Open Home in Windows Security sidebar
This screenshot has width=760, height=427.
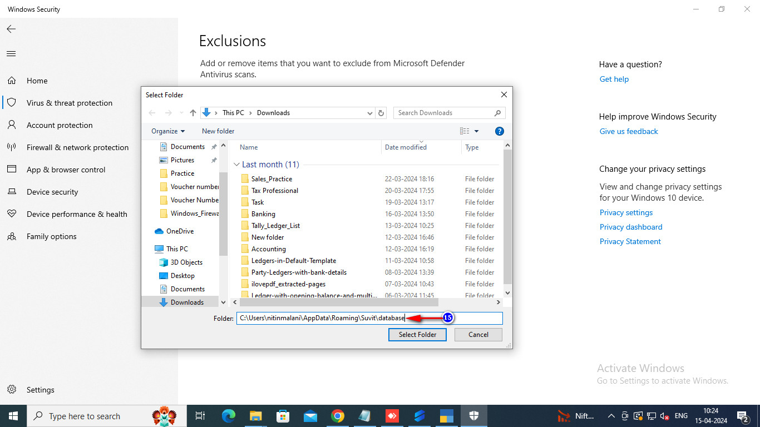coord(37,81)
